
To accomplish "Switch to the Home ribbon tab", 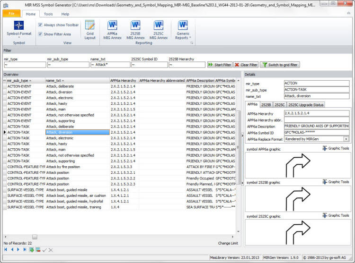I will tap(31, 14).
